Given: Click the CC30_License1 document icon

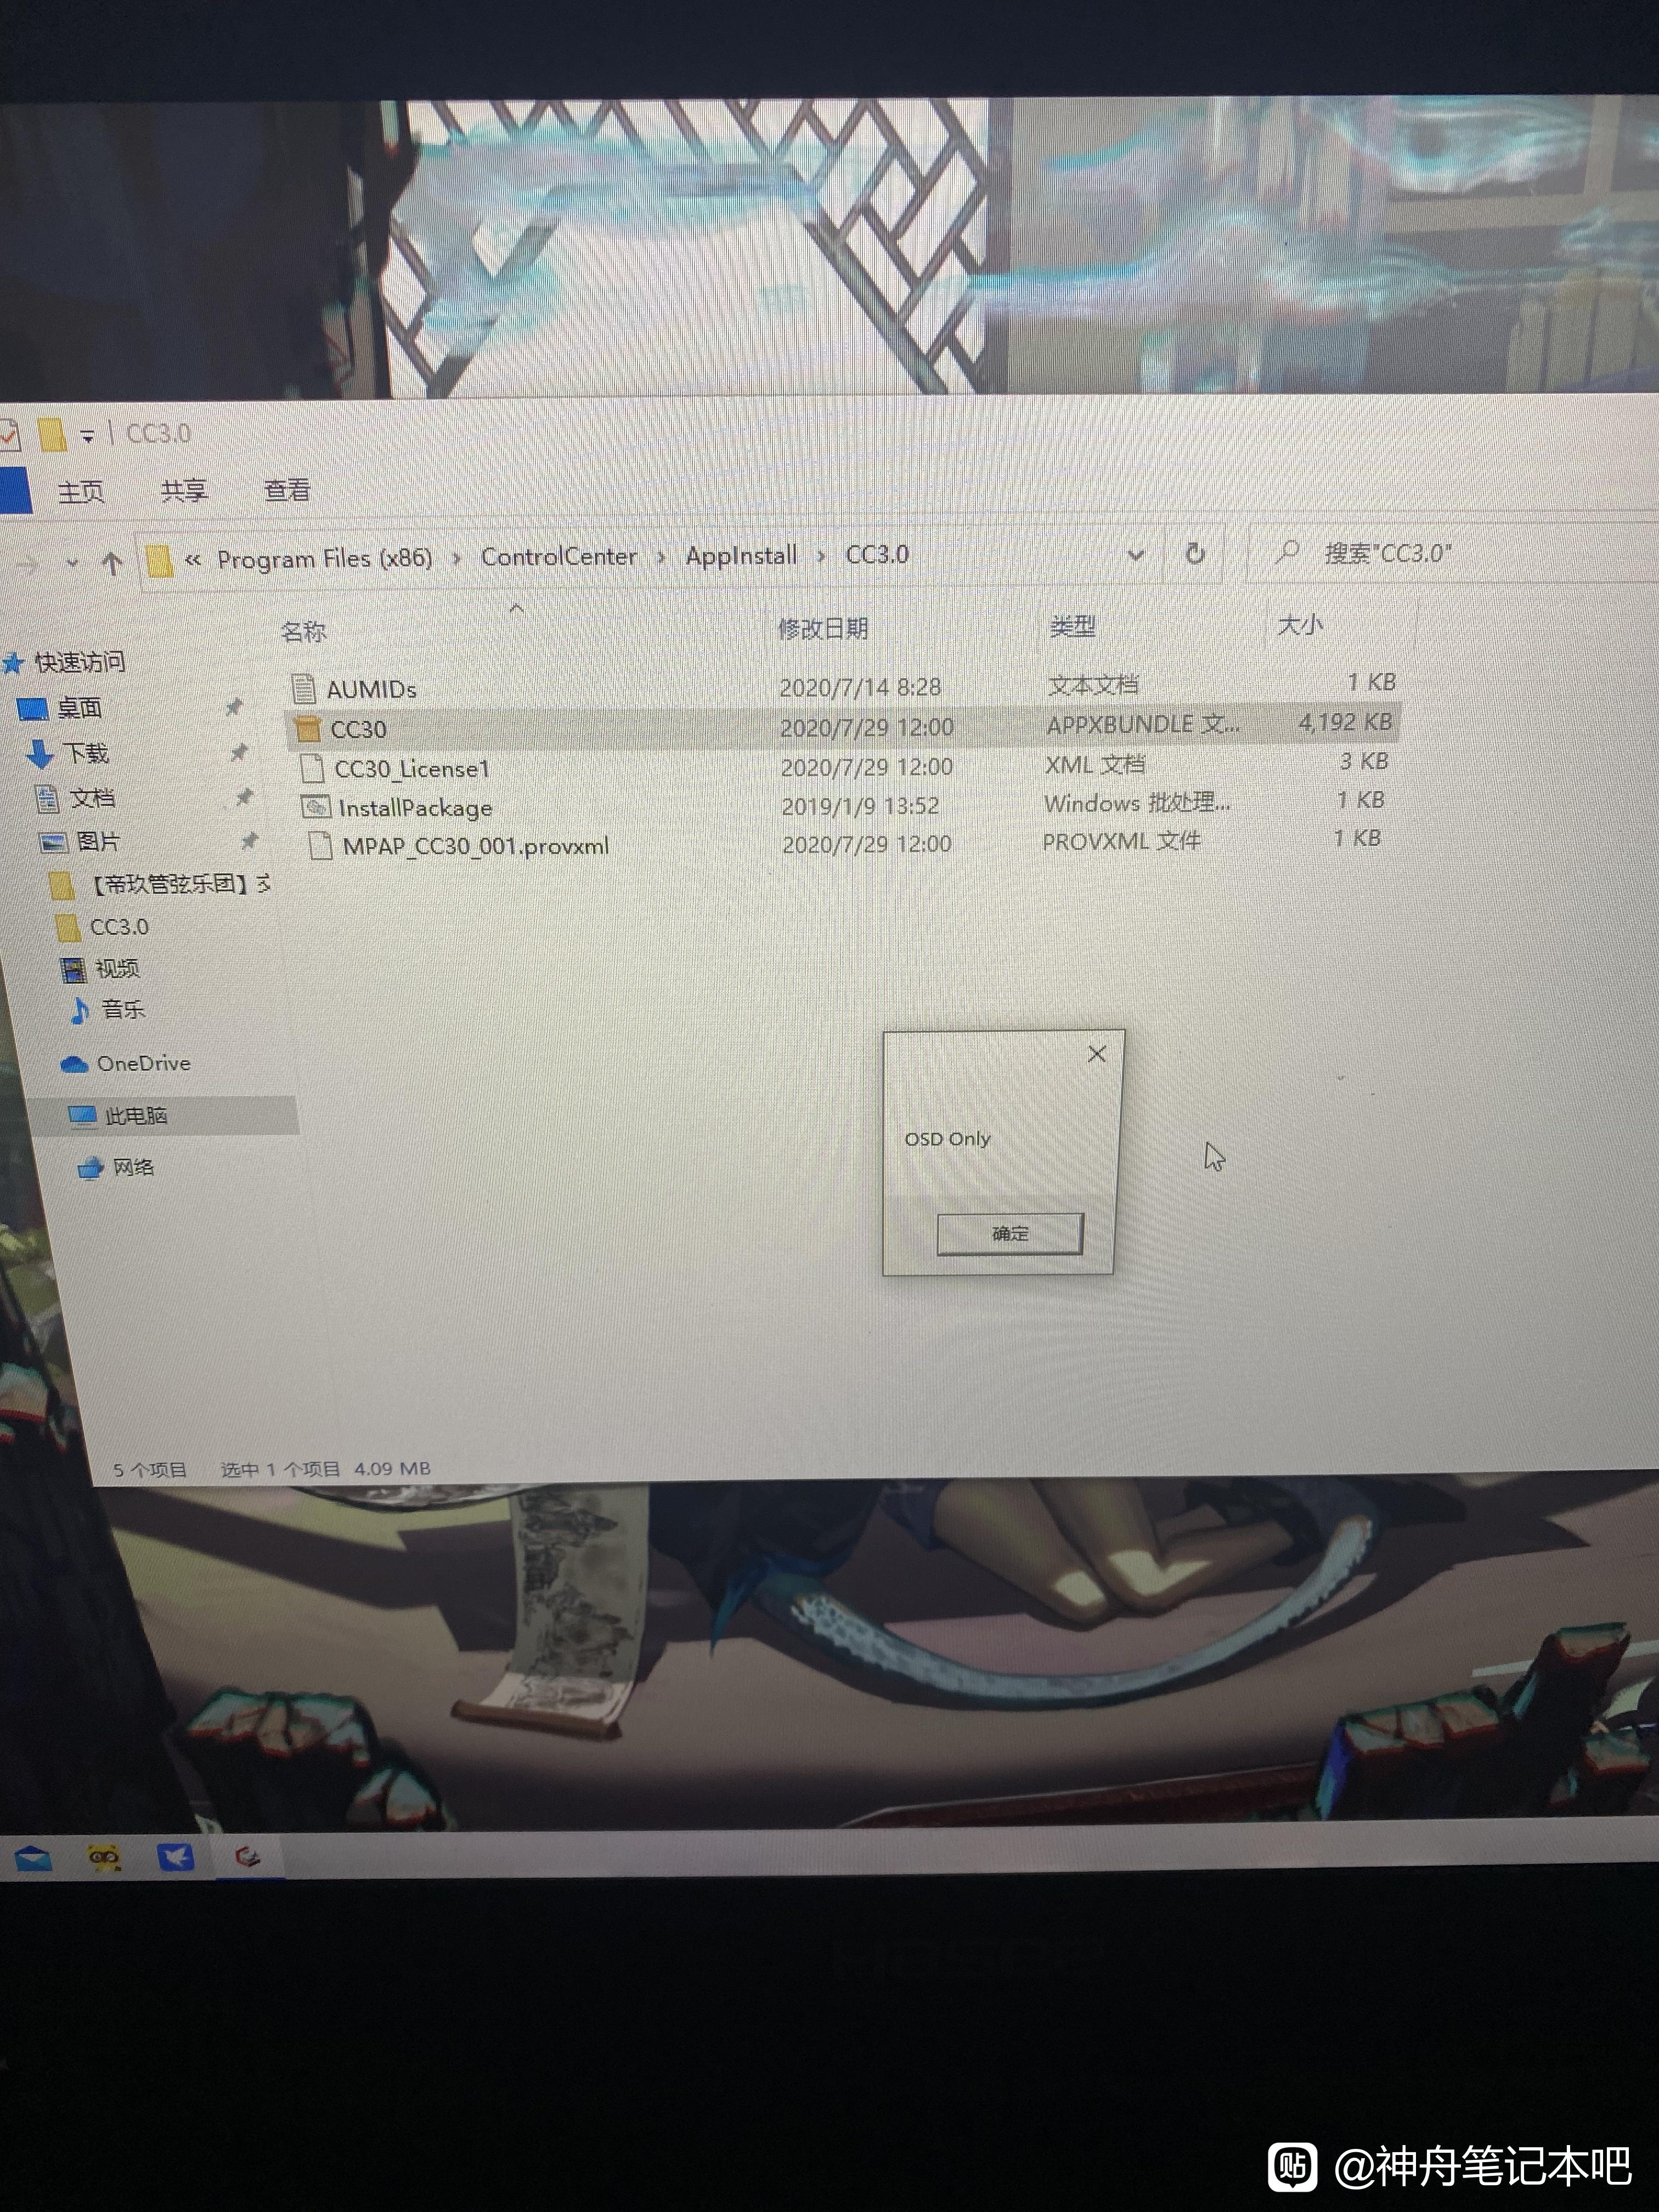Looking at the screenshot, I should (312, 768).
